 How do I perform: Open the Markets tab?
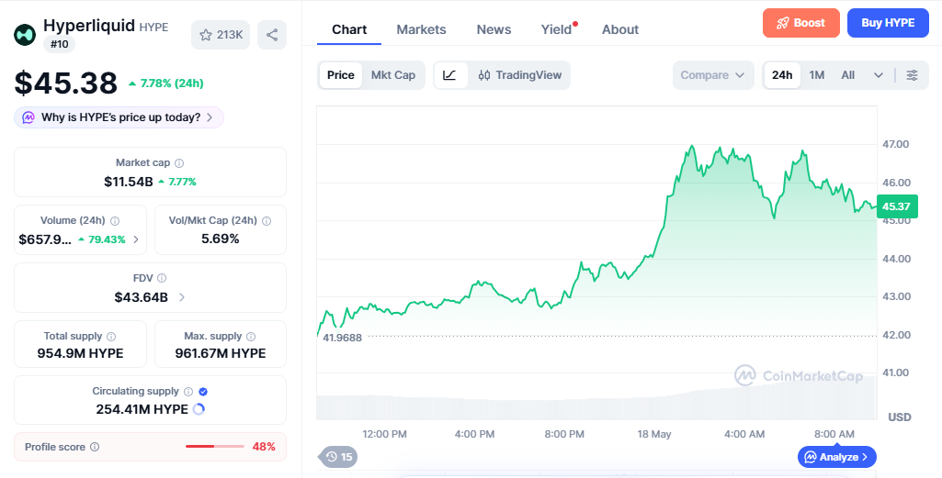[421, 29]
